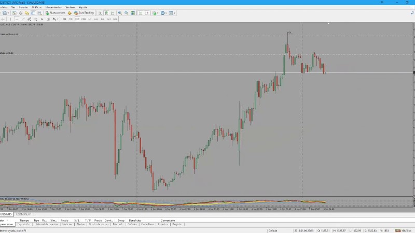This screenshot has height=233, width=415.
Task: Switch to the H1 timeframe
Action: coord(90,19)
